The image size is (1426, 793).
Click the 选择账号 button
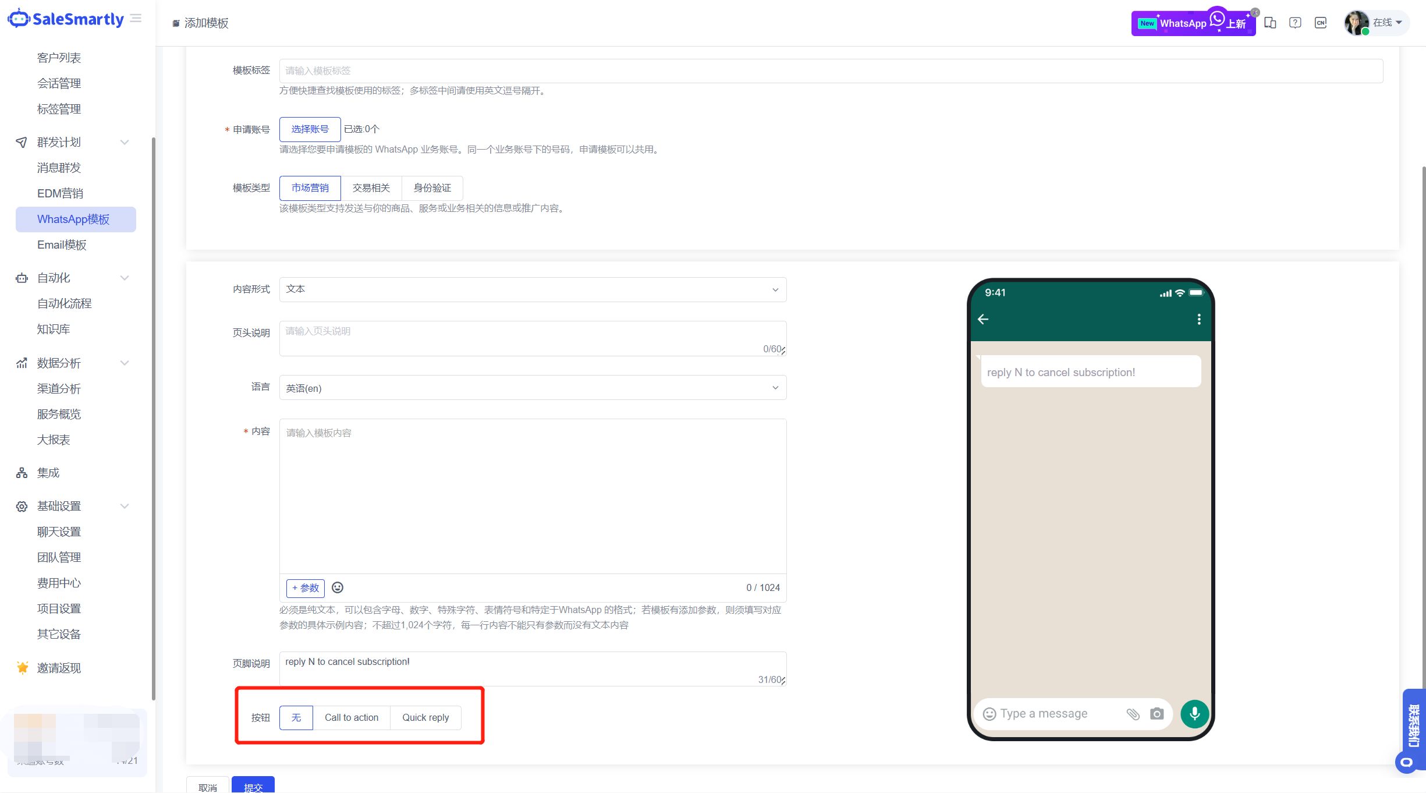(x=310, y=129)
